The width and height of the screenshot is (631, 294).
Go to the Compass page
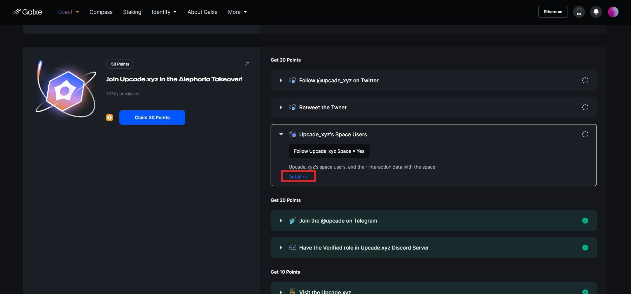pyautogui.click(x=101, y=12)
